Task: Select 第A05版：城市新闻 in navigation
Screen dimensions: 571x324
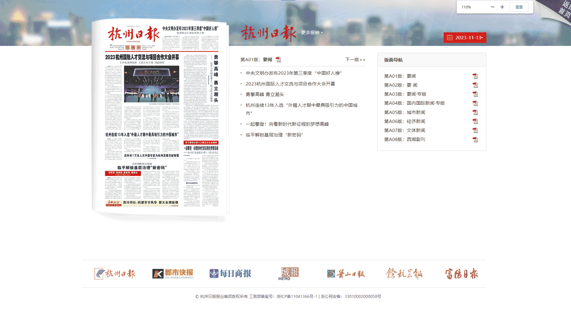Action: coord(405,112)
